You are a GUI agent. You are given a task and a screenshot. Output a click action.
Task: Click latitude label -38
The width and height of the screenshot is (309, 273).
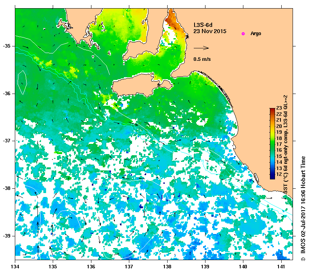pyautogui.click(x=7, y=188)
